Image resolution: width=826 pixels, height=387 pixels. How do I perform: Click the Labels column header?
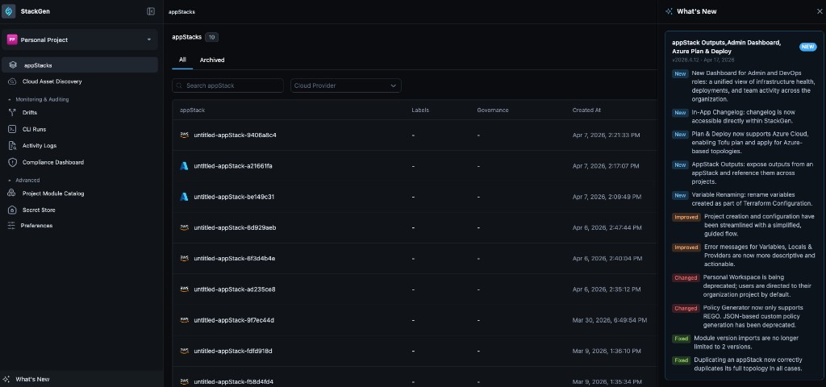[x=420, y=110]
